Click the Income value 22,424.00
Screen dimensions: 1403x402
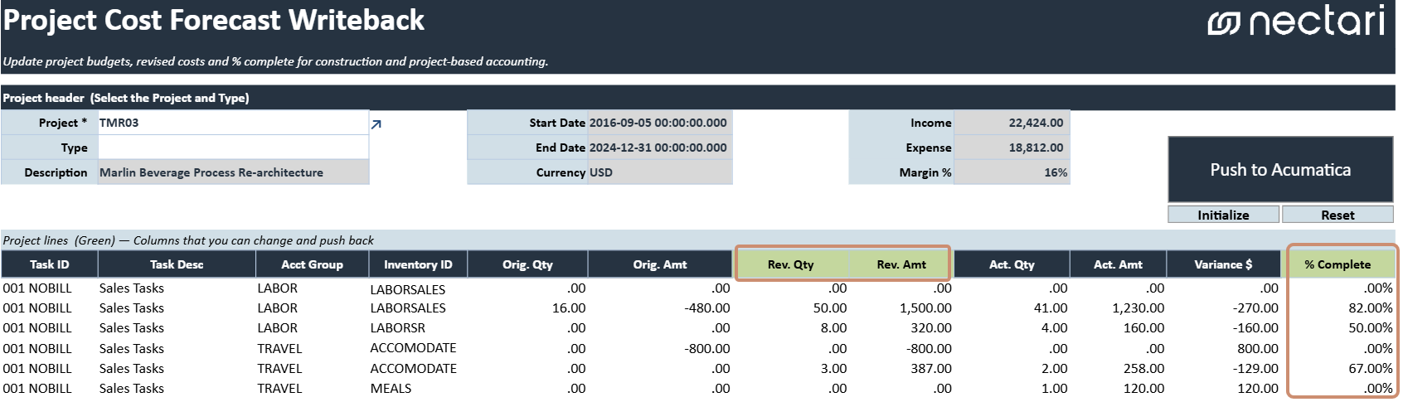pyautogui.click(x=1012, y=123)
